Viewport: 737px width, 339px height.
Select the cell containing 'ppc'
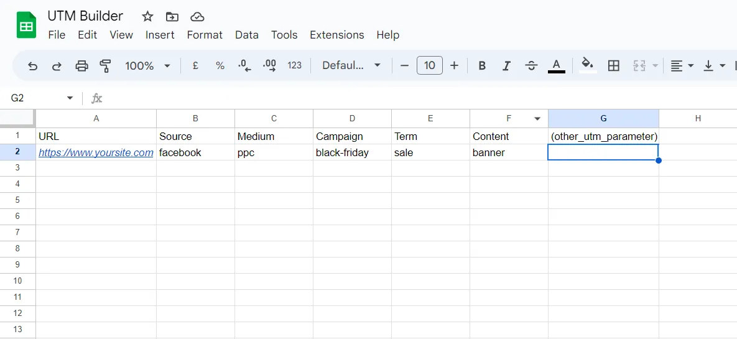[274, 152]
